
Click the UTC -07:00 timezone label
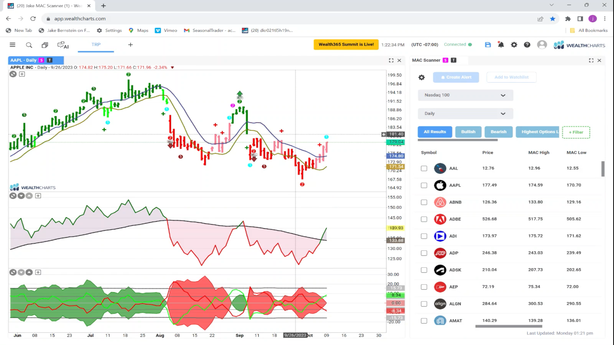tap(425, 45)
